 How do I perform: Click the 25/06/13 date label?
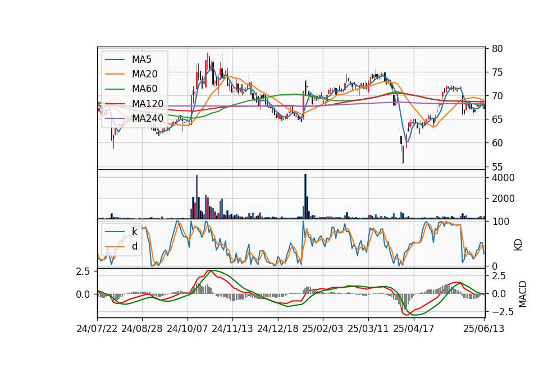tap(484, 329)
